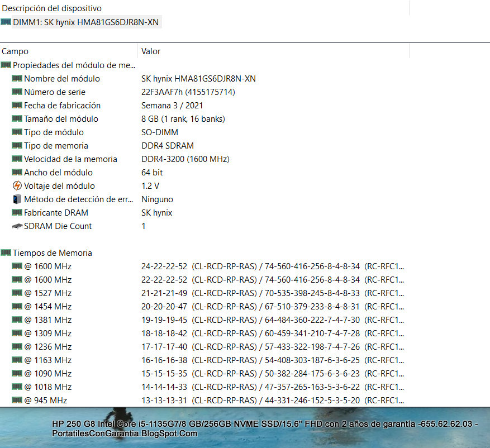Click server icon beside Método de detección
The image size is (490, 448).
[17, 199]
